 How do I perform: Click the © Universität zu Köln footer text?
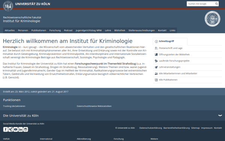[x=125, y=128]
